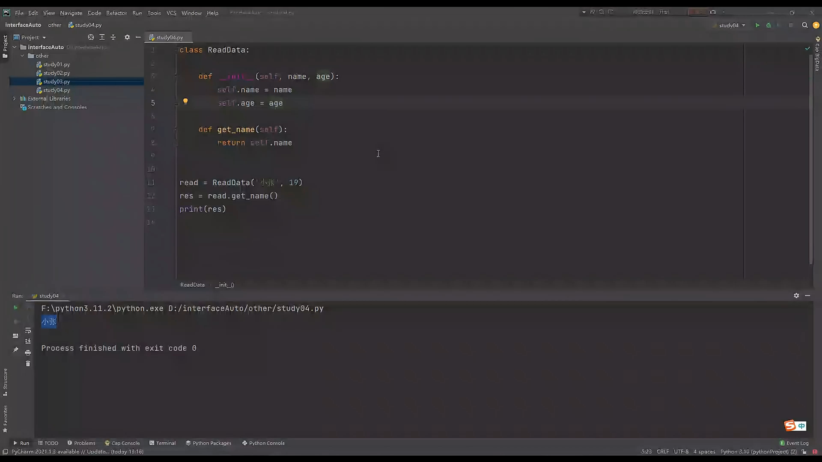This screenshot has height=462, width=822.
Task: Open Terminal tool window
Action: click(x=163, y=443)
